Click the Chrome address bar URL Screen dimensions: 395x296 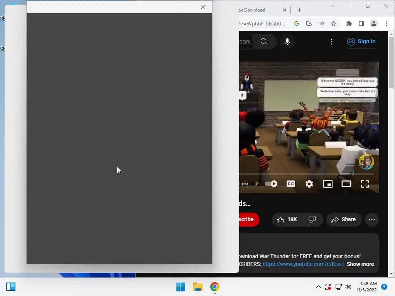[x=262, y=24]
